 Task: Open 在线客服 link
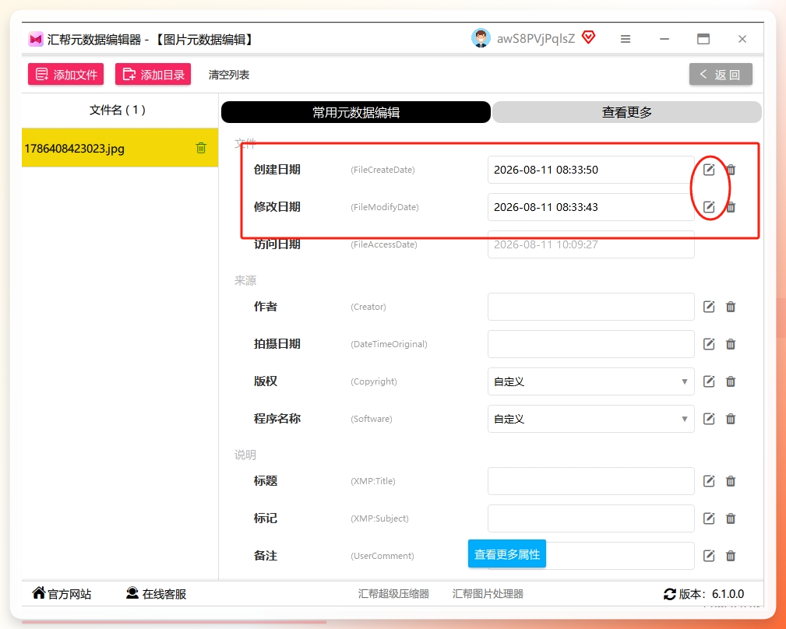coord(156,594)
